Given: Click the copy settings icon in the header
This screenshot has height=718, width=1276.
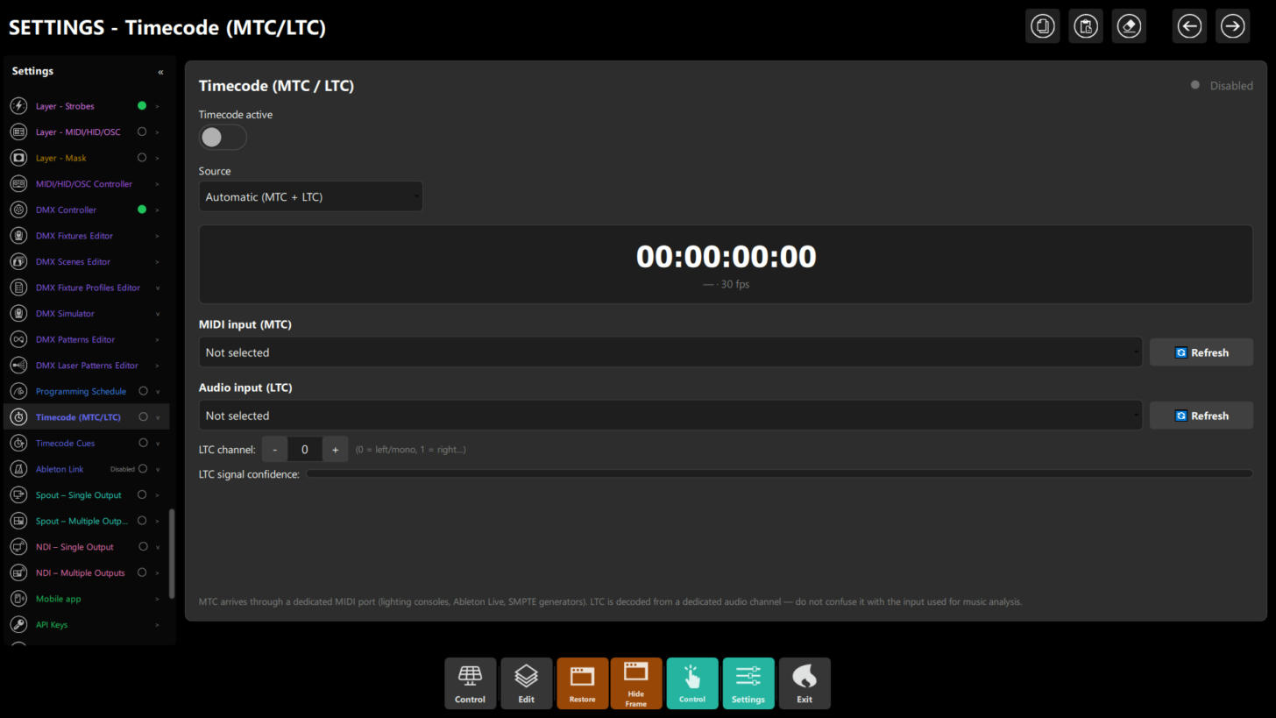Looking at the screenshot, I should point(1043,26).
